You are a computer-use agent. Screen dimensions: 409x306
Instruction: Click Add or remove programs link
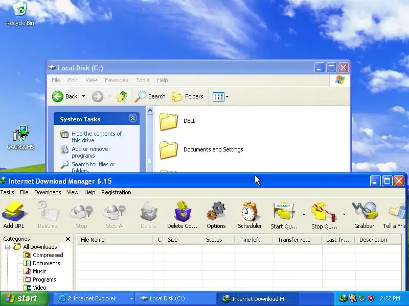click(90, 152)
